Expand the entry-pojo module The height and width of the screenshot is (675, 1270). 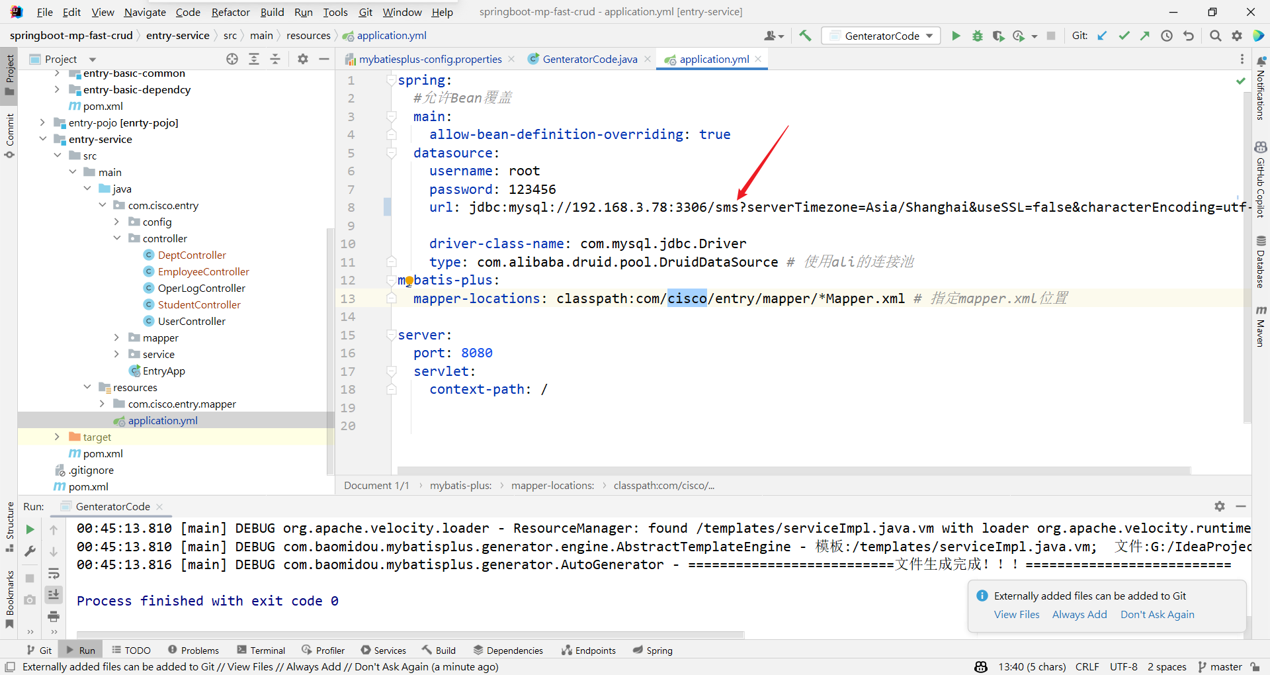42,122
